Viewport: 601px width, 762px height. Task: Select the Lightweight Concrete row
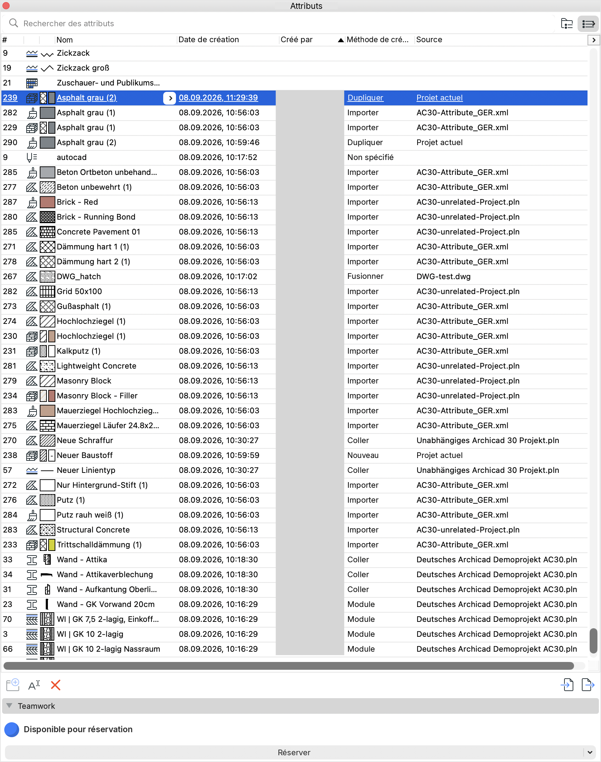[x=294, y=366]
